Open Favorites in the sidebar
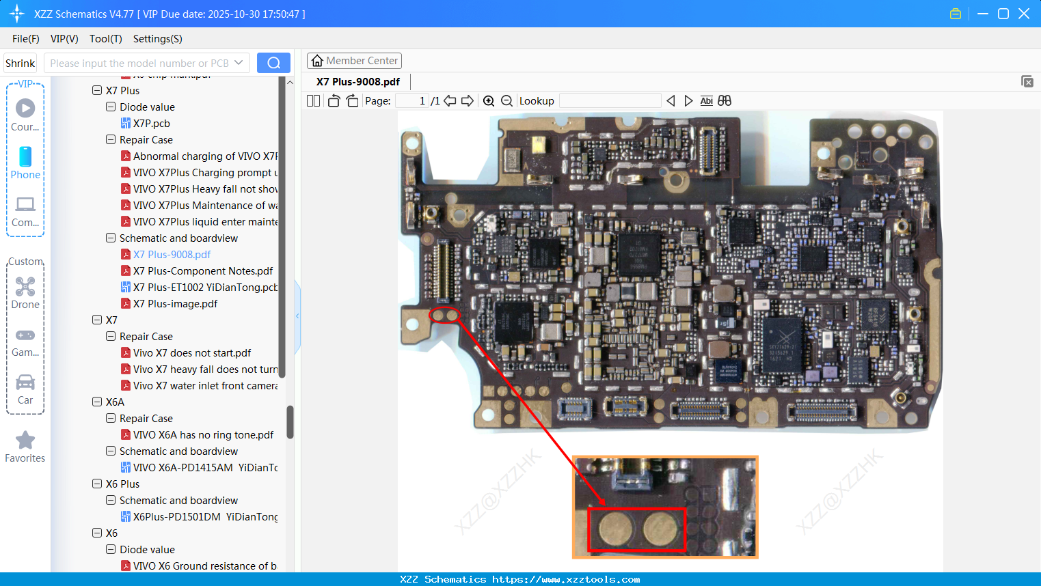The width and height of the screenshot is (1041, 586). click(x=25, y=447)
